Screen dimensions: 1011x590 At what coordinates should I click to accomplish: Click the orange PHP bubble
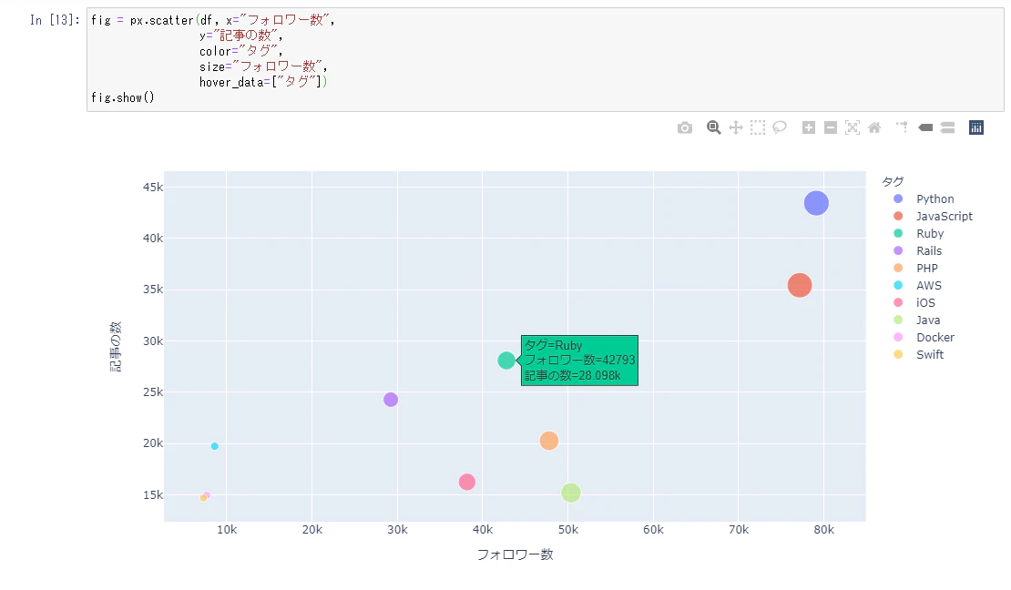[548, 441]
